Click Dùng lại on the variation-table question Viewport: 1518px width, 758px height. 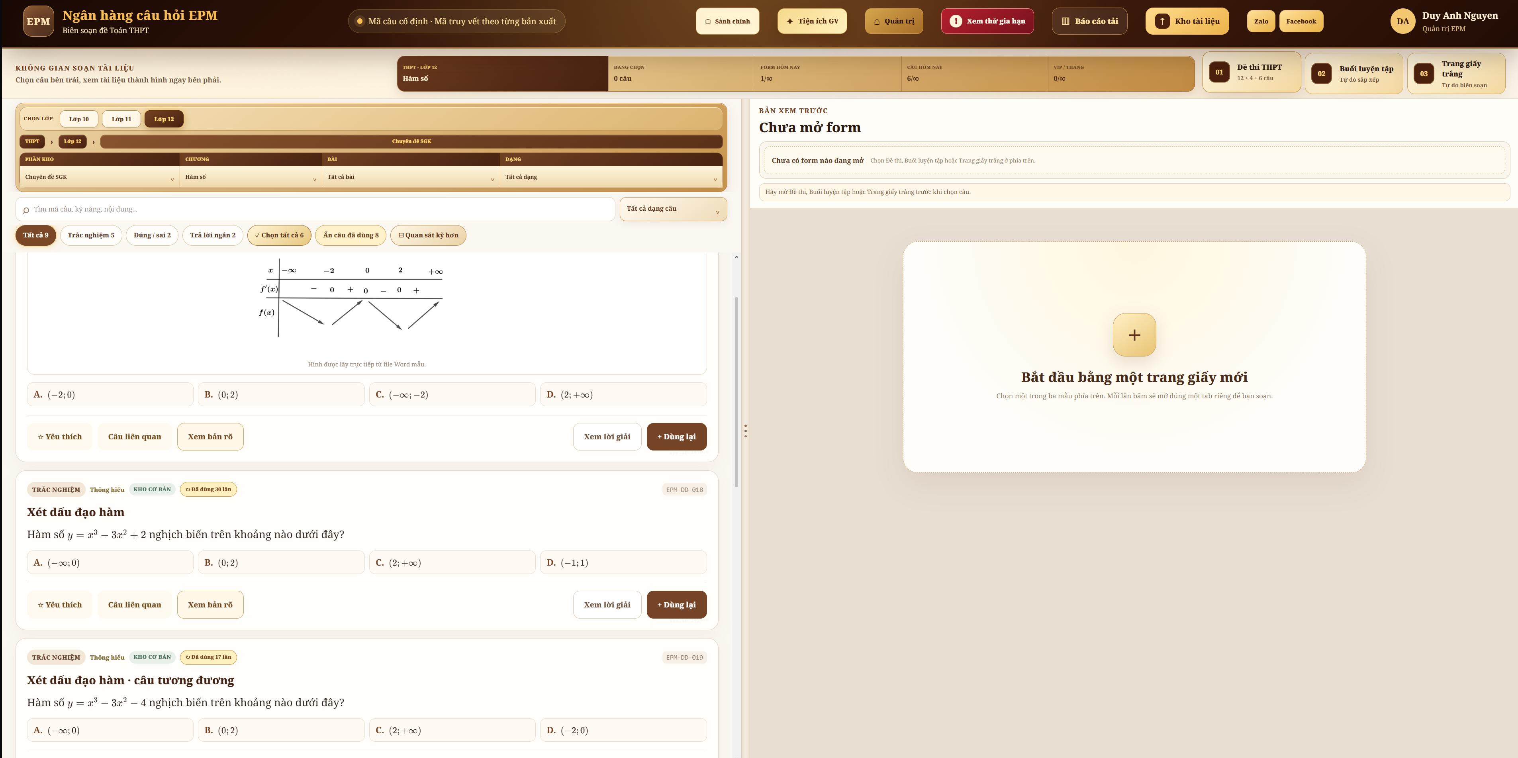click(x=676, y=437)
